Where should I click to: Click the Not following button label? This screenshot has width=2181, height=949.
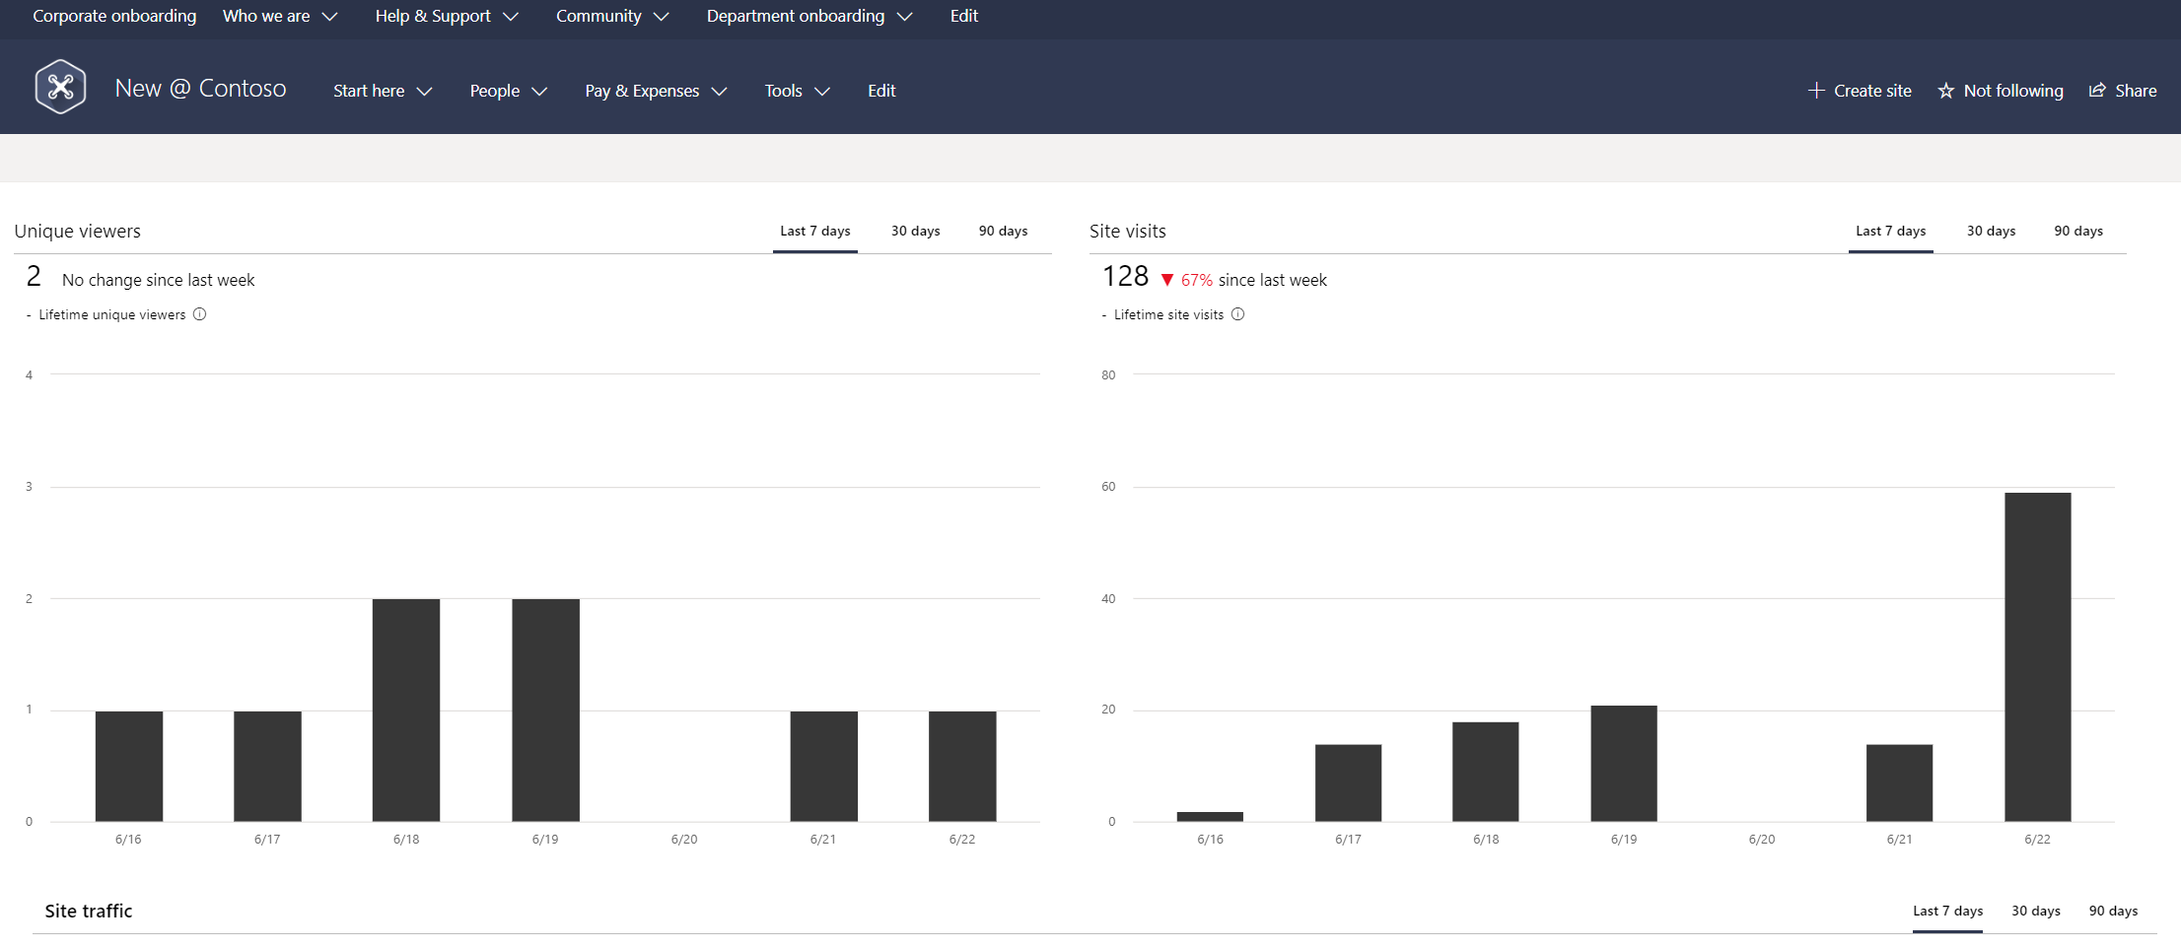2013,91
